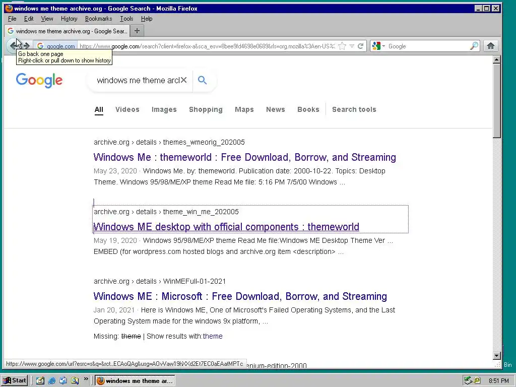
Task: Switch to Shopping results tab
Action: 206,109
